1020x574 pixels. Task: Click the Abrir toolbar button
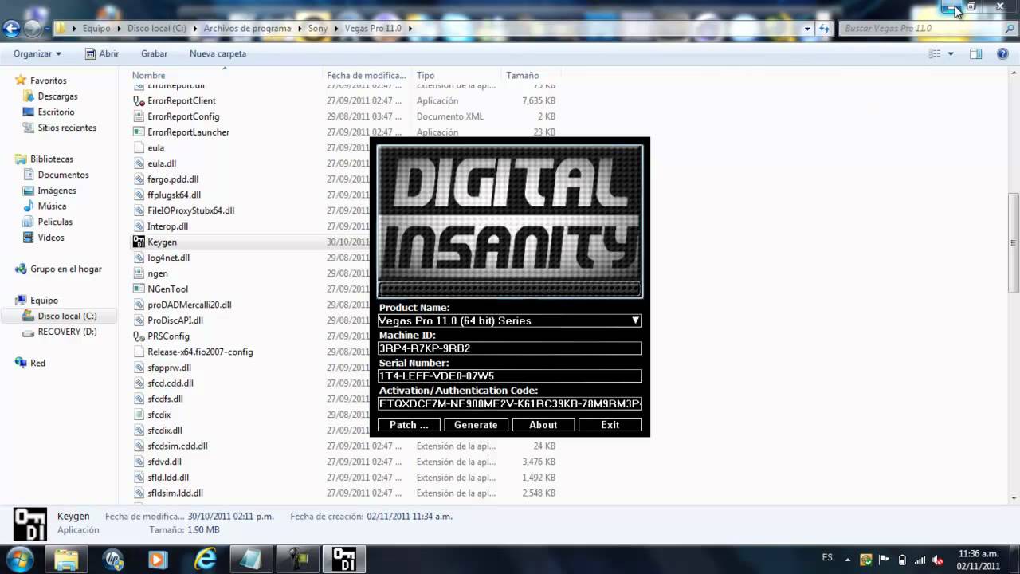click(102, 53)
